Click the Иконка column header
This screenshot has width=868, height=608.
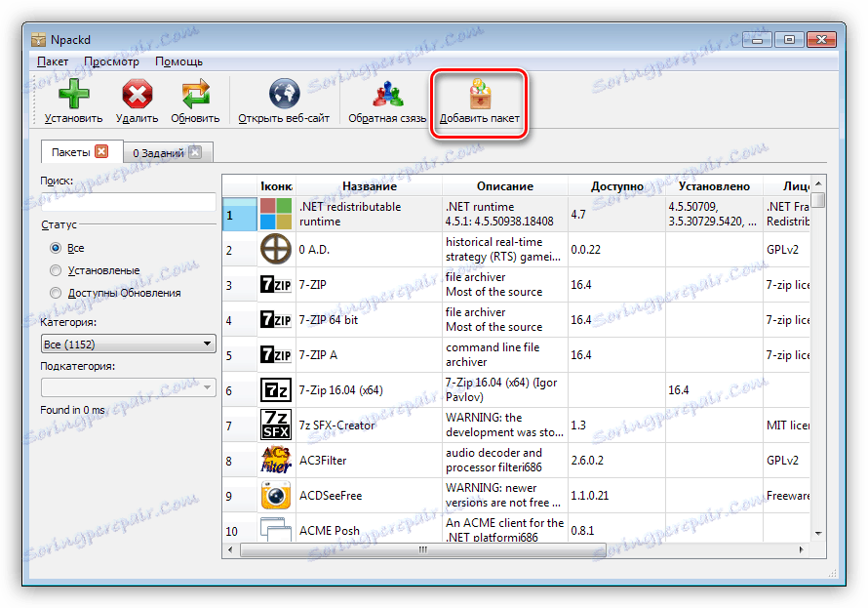(x=276, y=186)
